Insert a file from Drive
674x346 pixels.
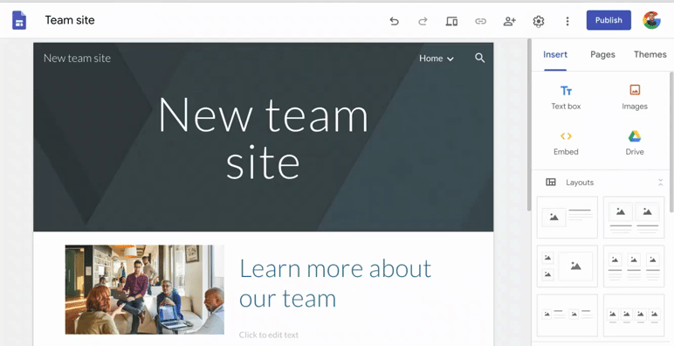point(635,143)
